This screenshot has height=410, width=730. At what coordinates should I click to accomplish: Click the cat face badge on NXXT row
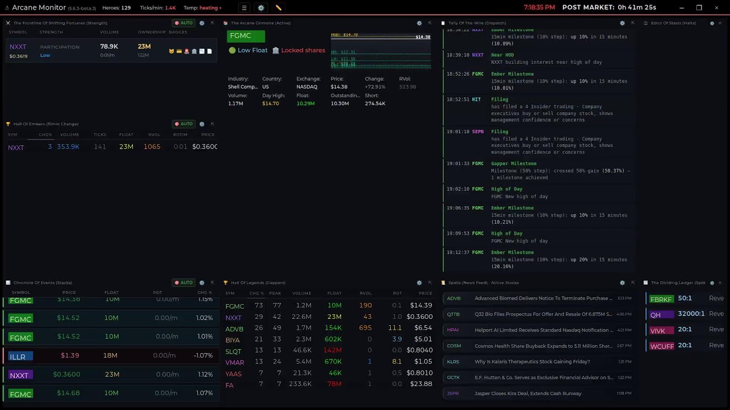click(x=171, y=51)
